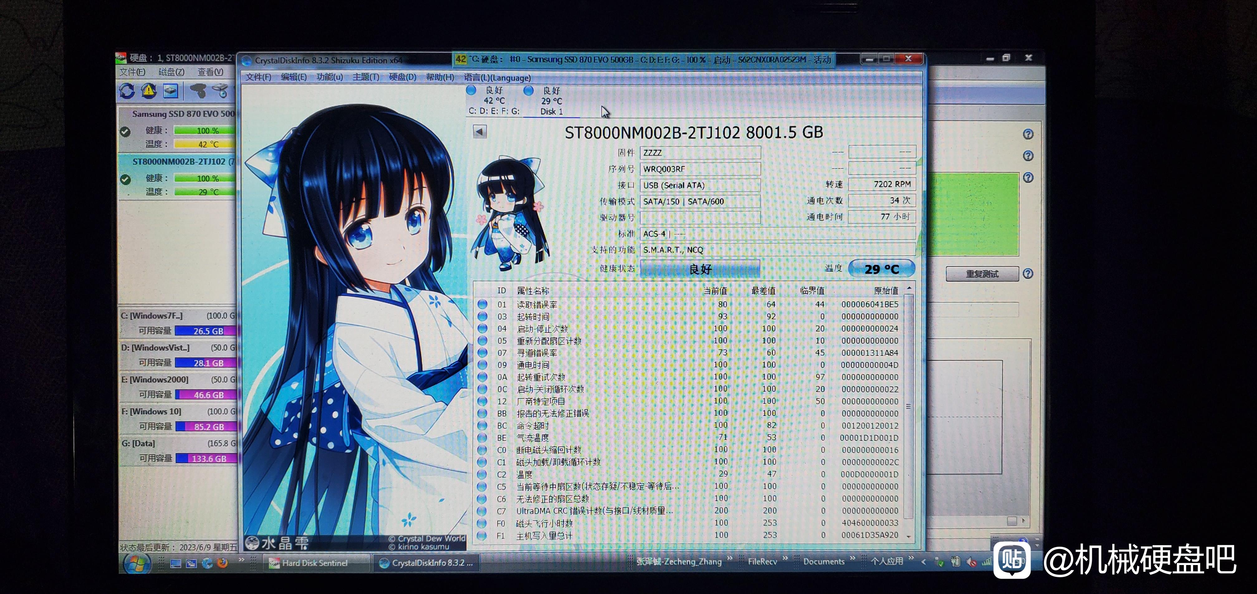1257x594 pixels.
Task: Click the top help question-mark icon in Hard Disk Sentinel
Action: [1028, 134]
